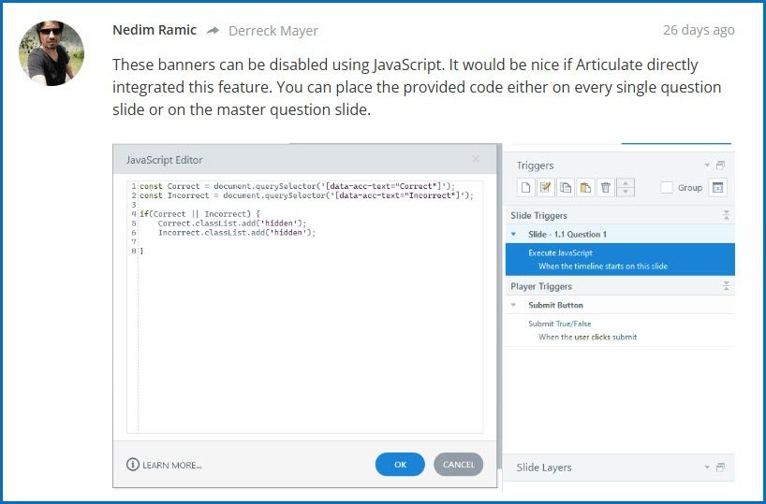Viewport: 766px width, 504px height.
Task: Undock the Slide Layers panel
Action: coord(720,468)
